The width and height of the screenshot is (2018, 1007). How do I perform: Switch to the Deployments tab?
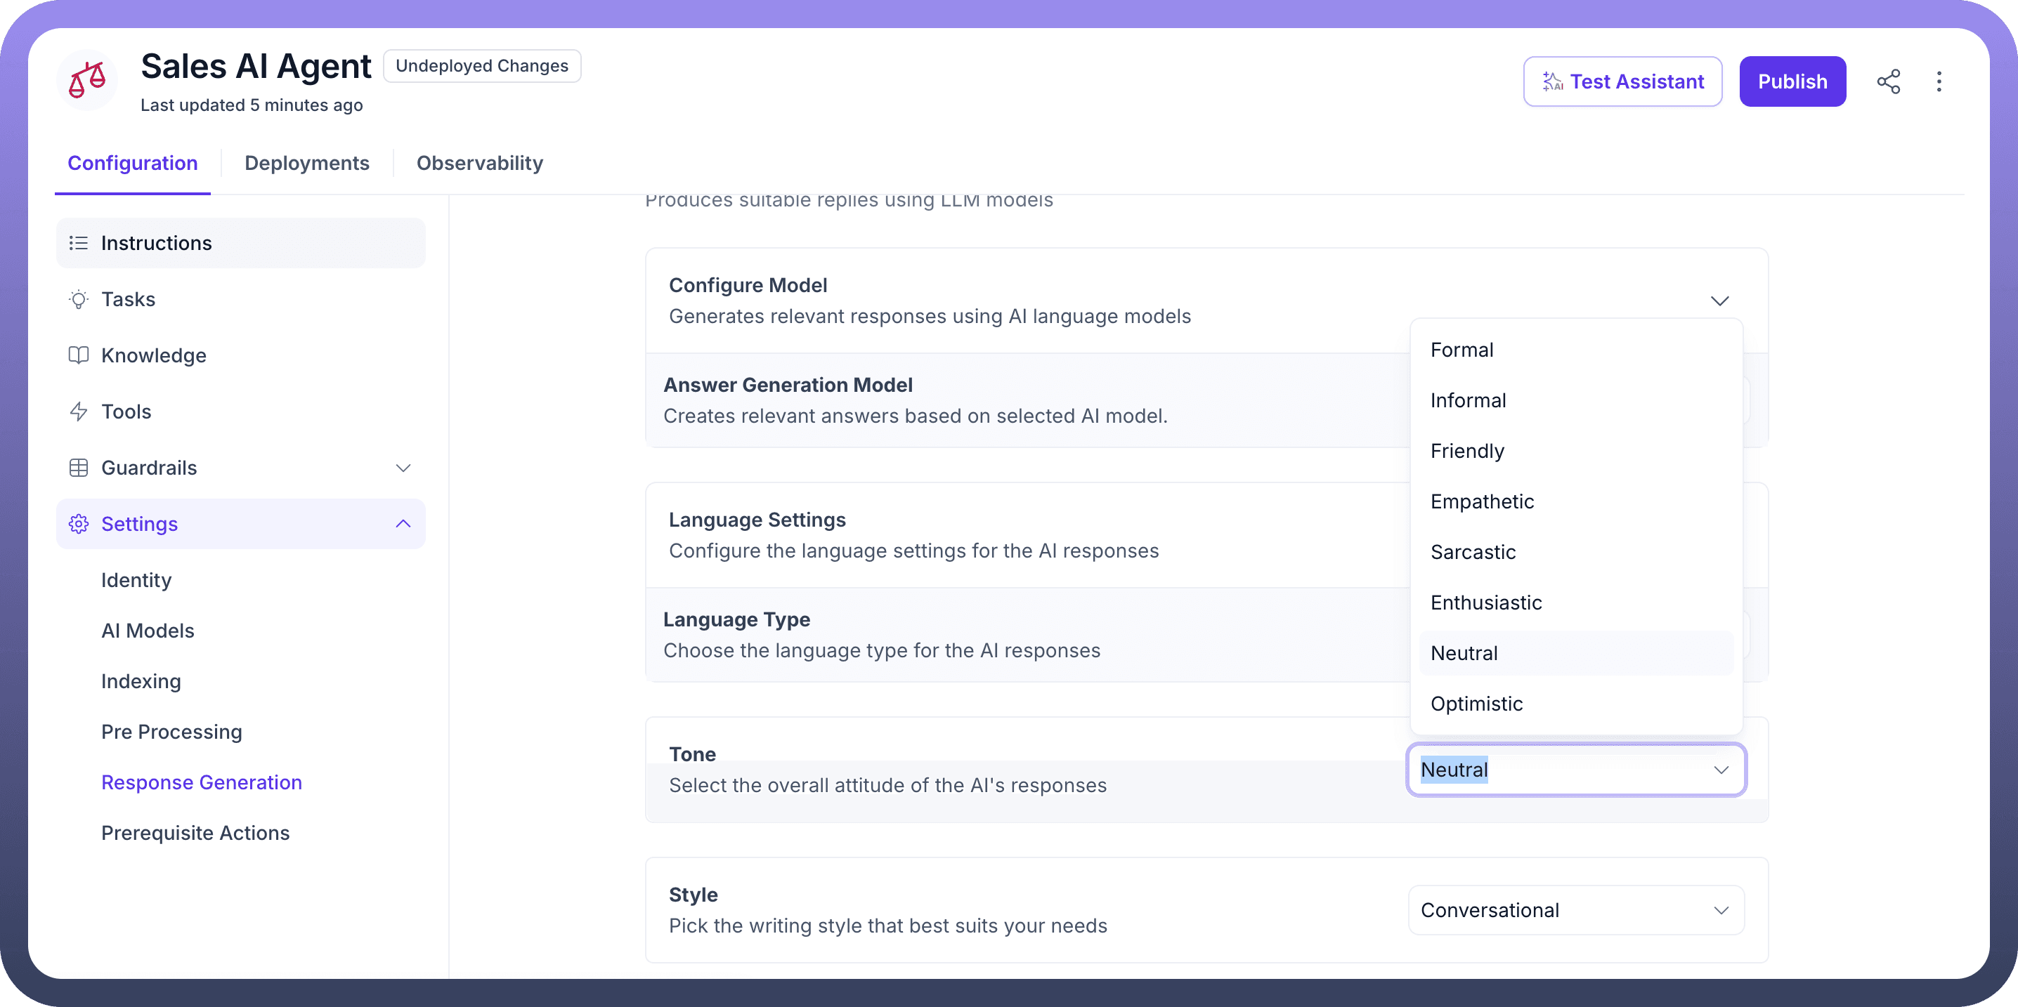(x=306, y=163)
